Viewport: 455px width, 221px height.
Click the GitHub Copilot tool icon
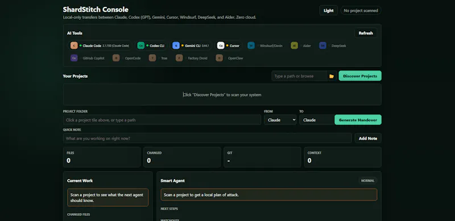[x=74, y=58]
